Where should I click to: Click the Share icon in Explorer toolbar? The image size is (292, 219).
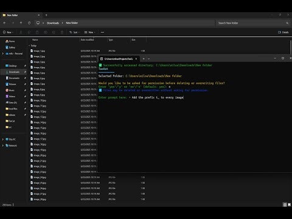pos(54,32)
